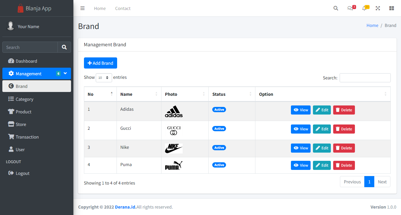Delete the Adidas brand
Viewport: 401px width, 215px height.
point(344,110)
